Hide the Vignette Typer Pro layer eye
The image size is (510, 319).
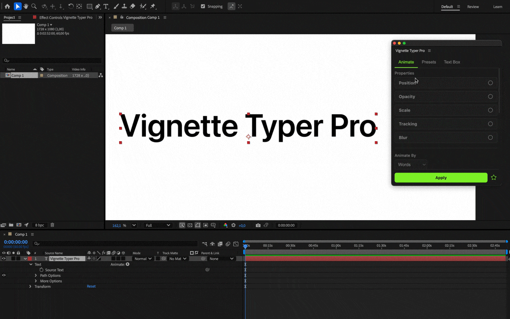[4, 259]
